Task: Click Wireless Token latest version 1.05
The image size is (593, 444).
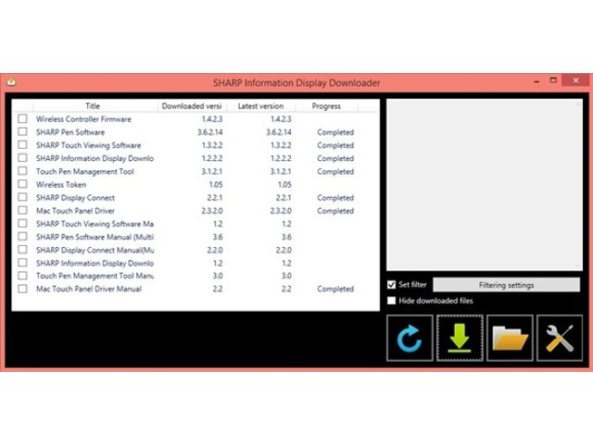Action: pos(284,185)
